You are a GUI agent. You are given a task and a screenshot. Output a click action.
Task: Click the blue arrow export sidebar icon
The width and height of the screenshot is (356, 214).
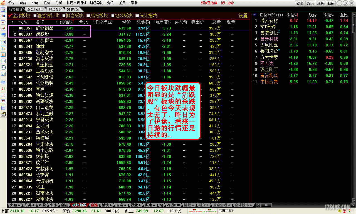pos(3,108)
